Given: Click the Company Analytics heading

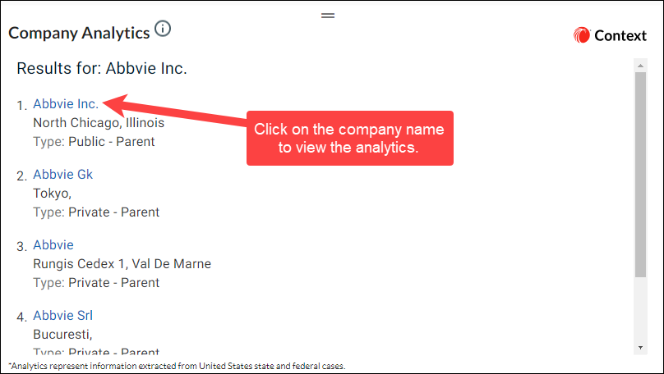Looking at the screenshot, I should [x=79, y=33].
